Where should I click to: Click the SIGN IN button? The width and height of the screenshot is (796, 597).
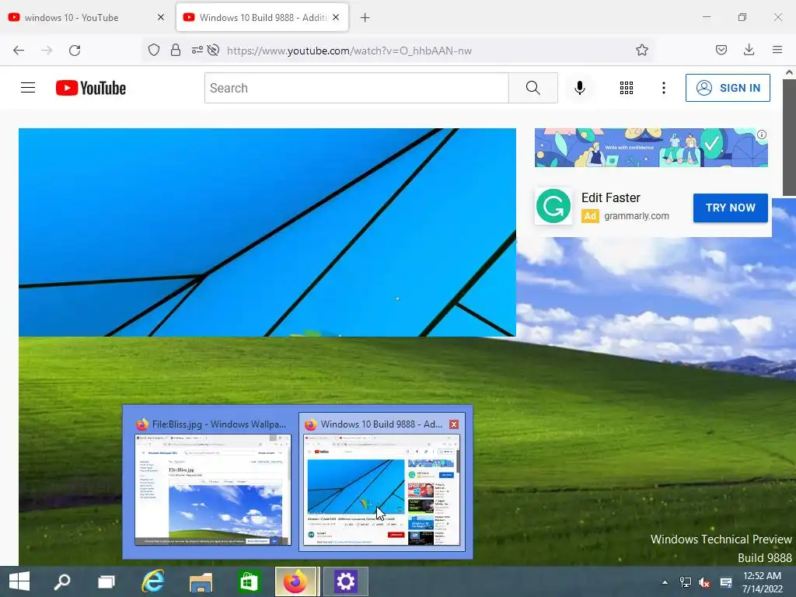tap(728, 88)
